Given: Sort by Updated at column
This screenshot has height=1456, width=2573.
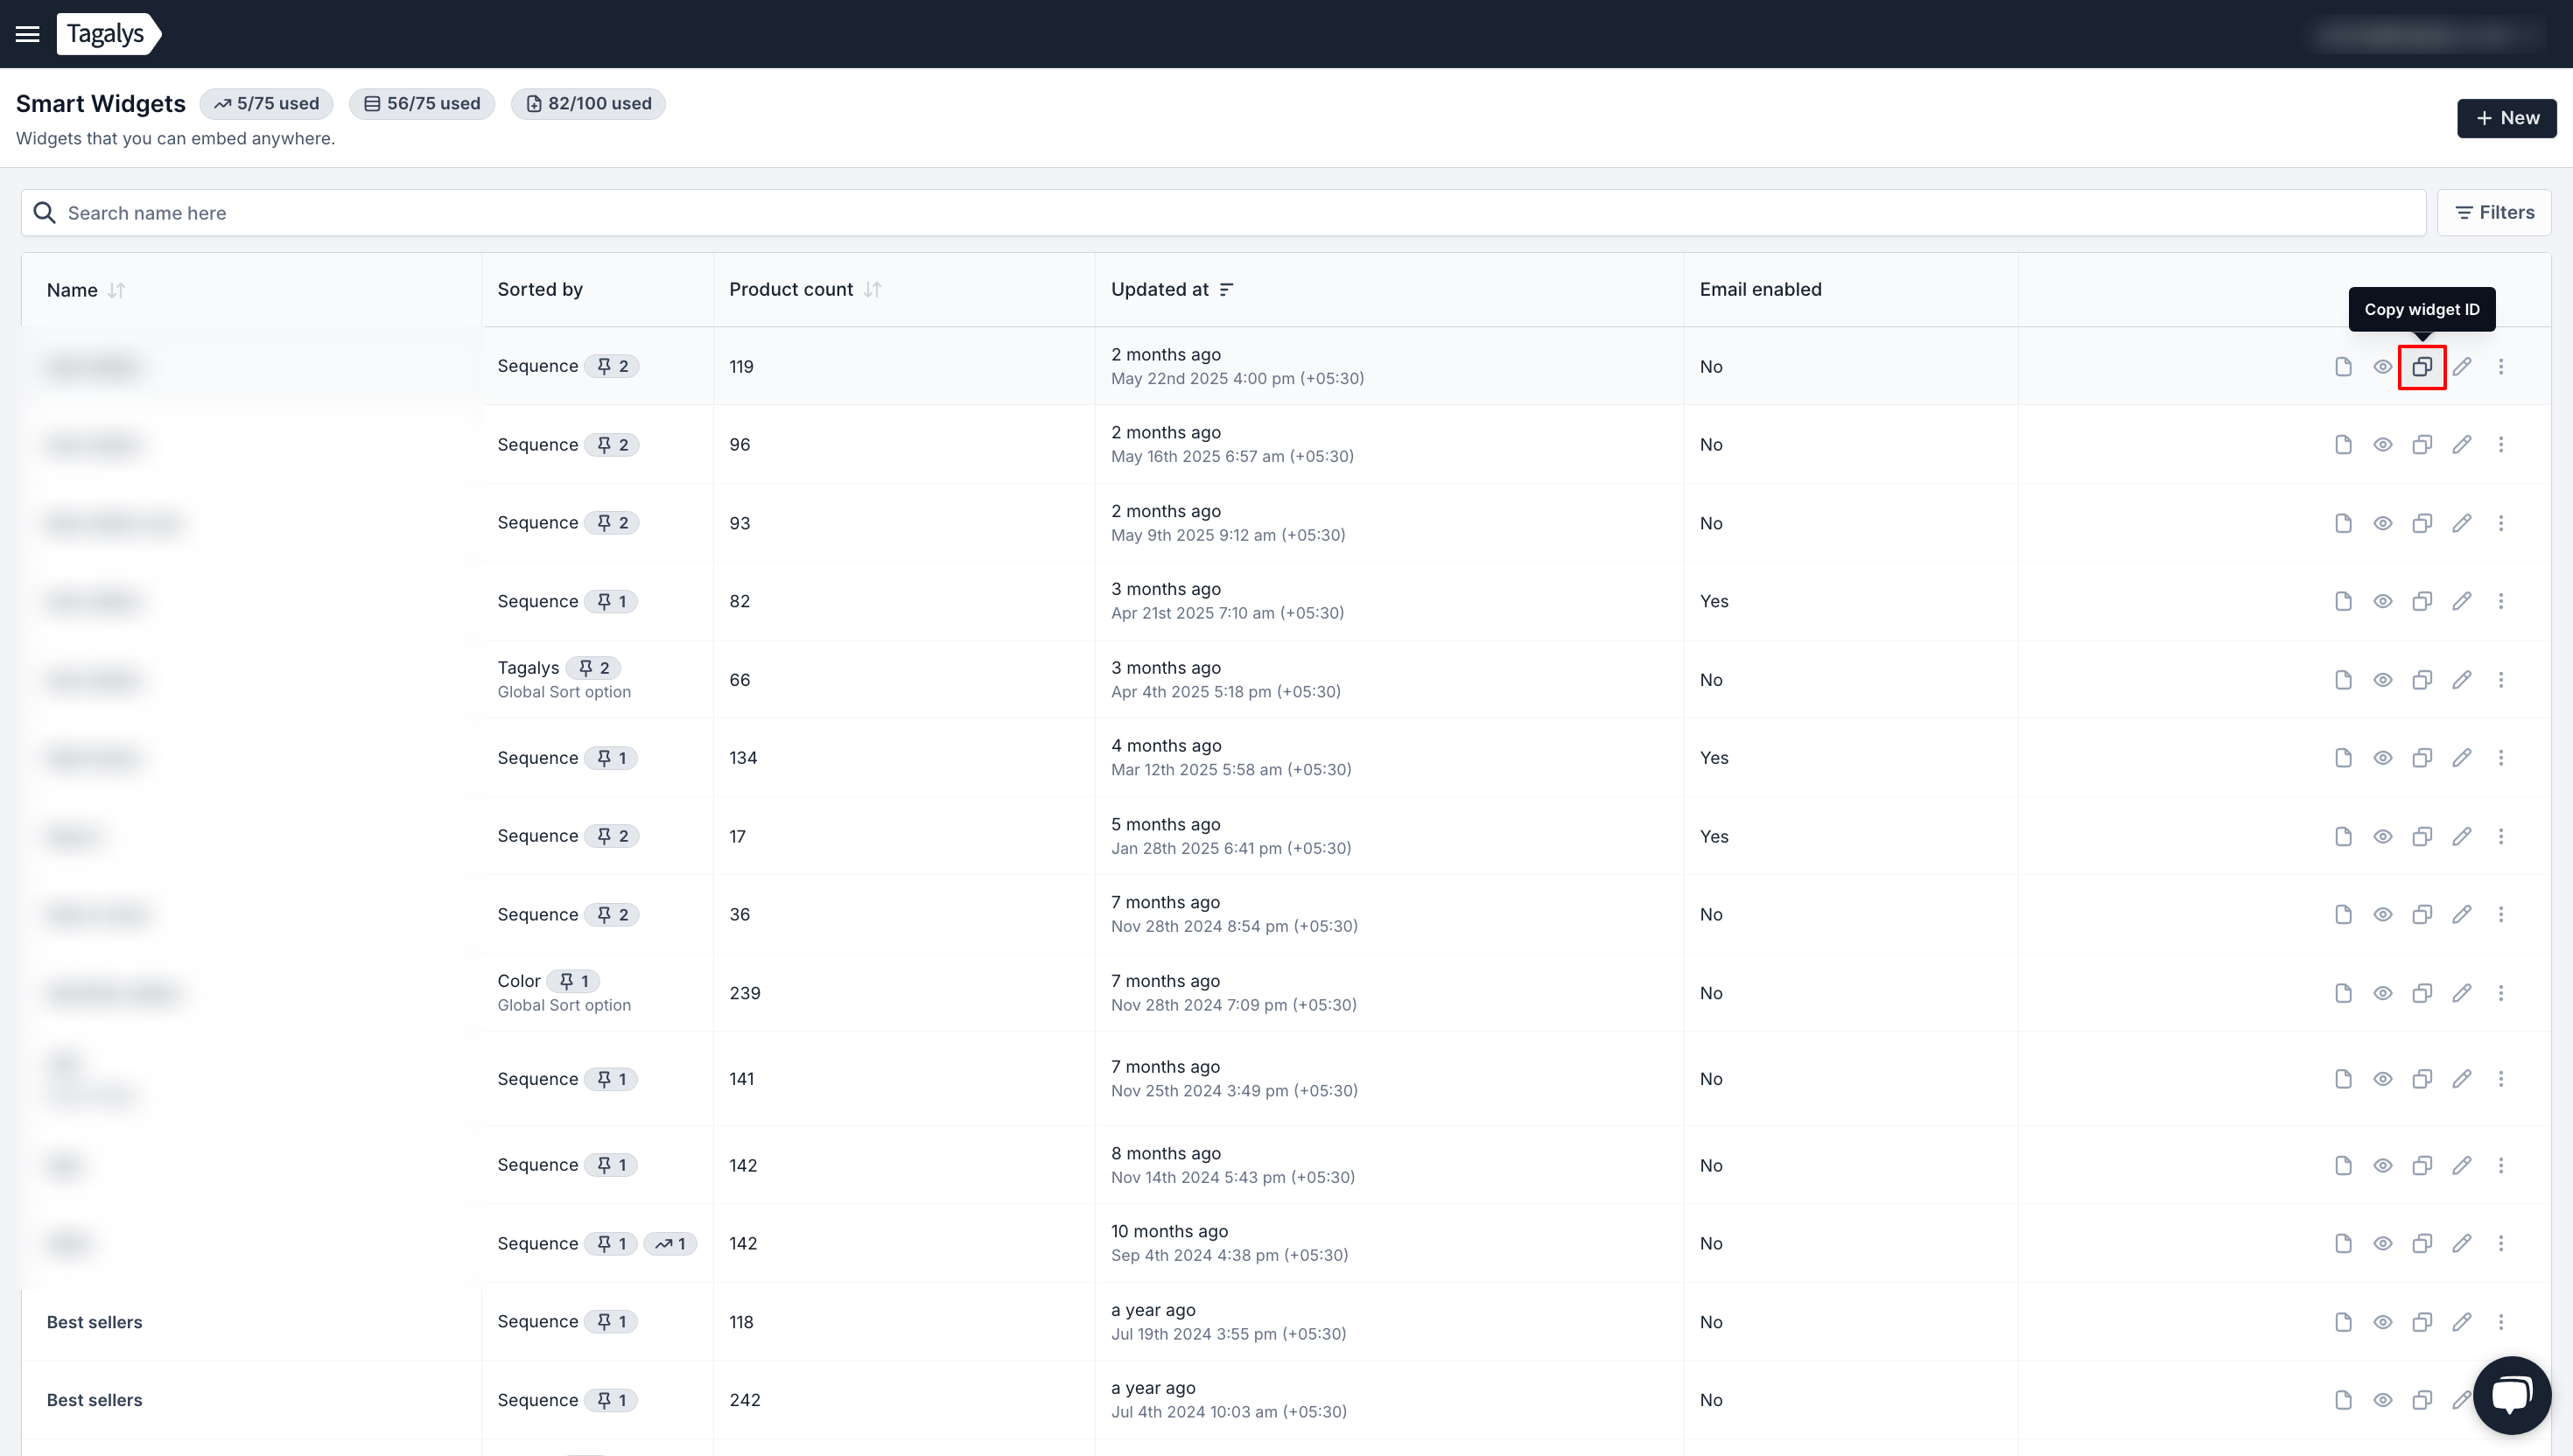Looking at the screenshot, I should pyautogui.click(x=1226, y=289).
